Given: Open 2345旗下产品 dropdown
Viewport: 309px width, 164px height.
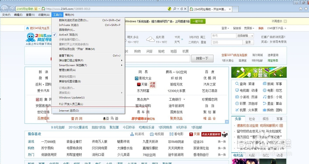Looking at the screenshot, I should click(x=277, y=28).
